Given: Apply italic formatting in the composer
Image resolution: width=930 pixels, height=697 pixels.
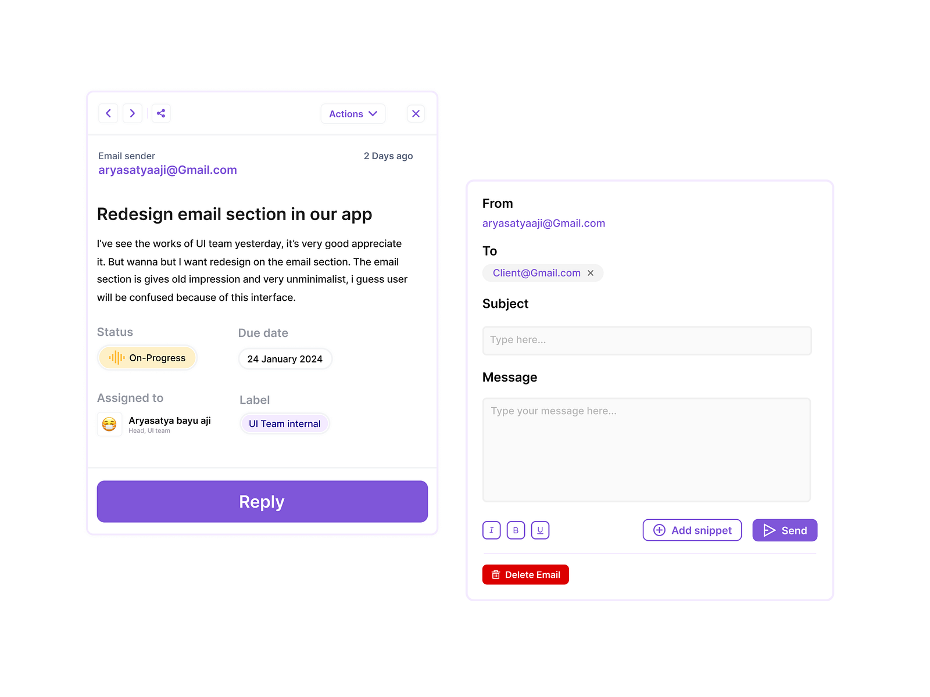Looking at the screenshot, I should (x=491, y=530).
